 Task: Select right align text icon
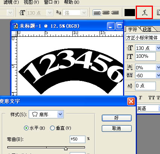[x=115, y=13]
